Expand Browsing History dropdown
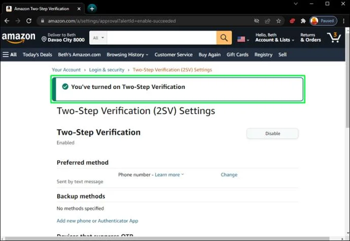This screenshot has width=350, height=241. pos(127,54)
